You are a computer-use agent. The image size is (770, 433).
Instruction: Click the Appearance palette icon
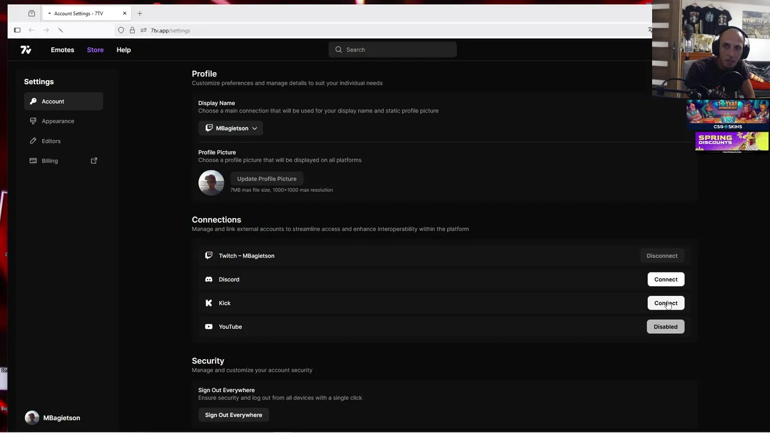(x=33, y=121)
